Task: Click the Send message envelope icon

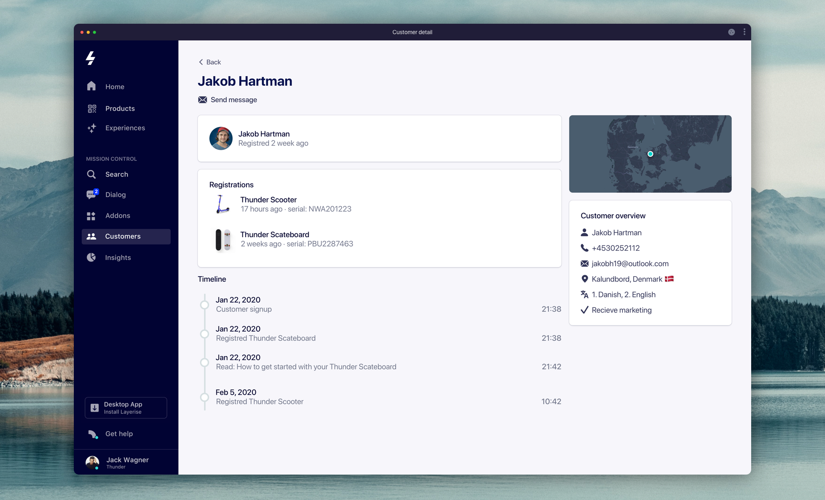Action: pos(202,100)
